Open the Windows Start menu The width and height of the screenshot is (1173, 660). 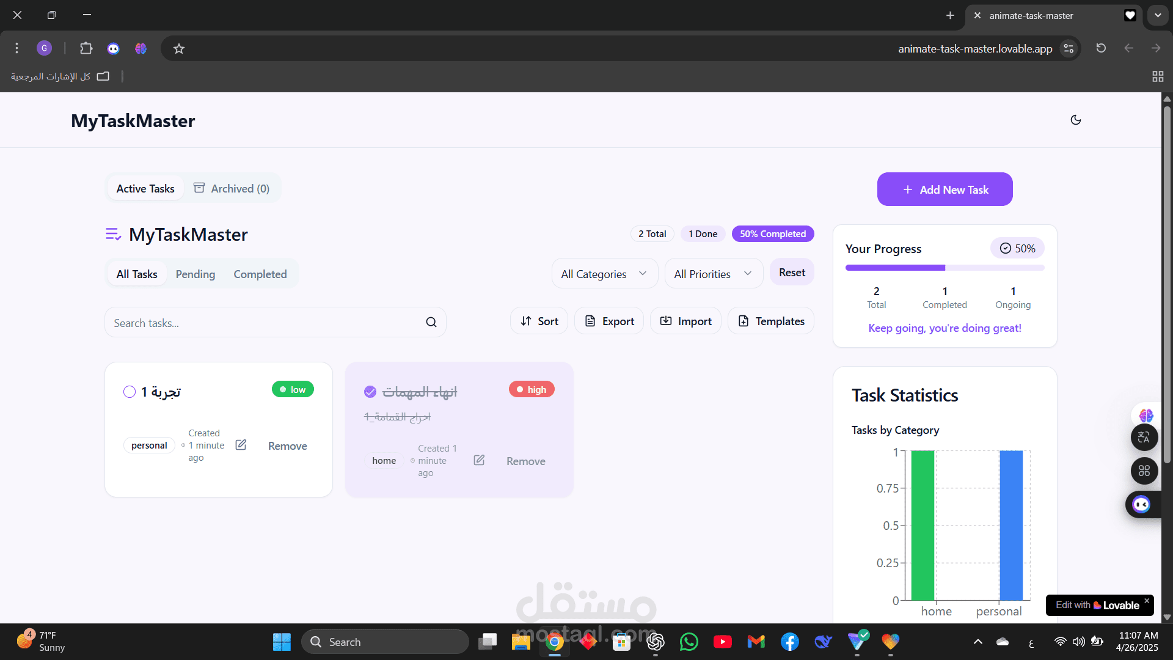tap(282, 642)
